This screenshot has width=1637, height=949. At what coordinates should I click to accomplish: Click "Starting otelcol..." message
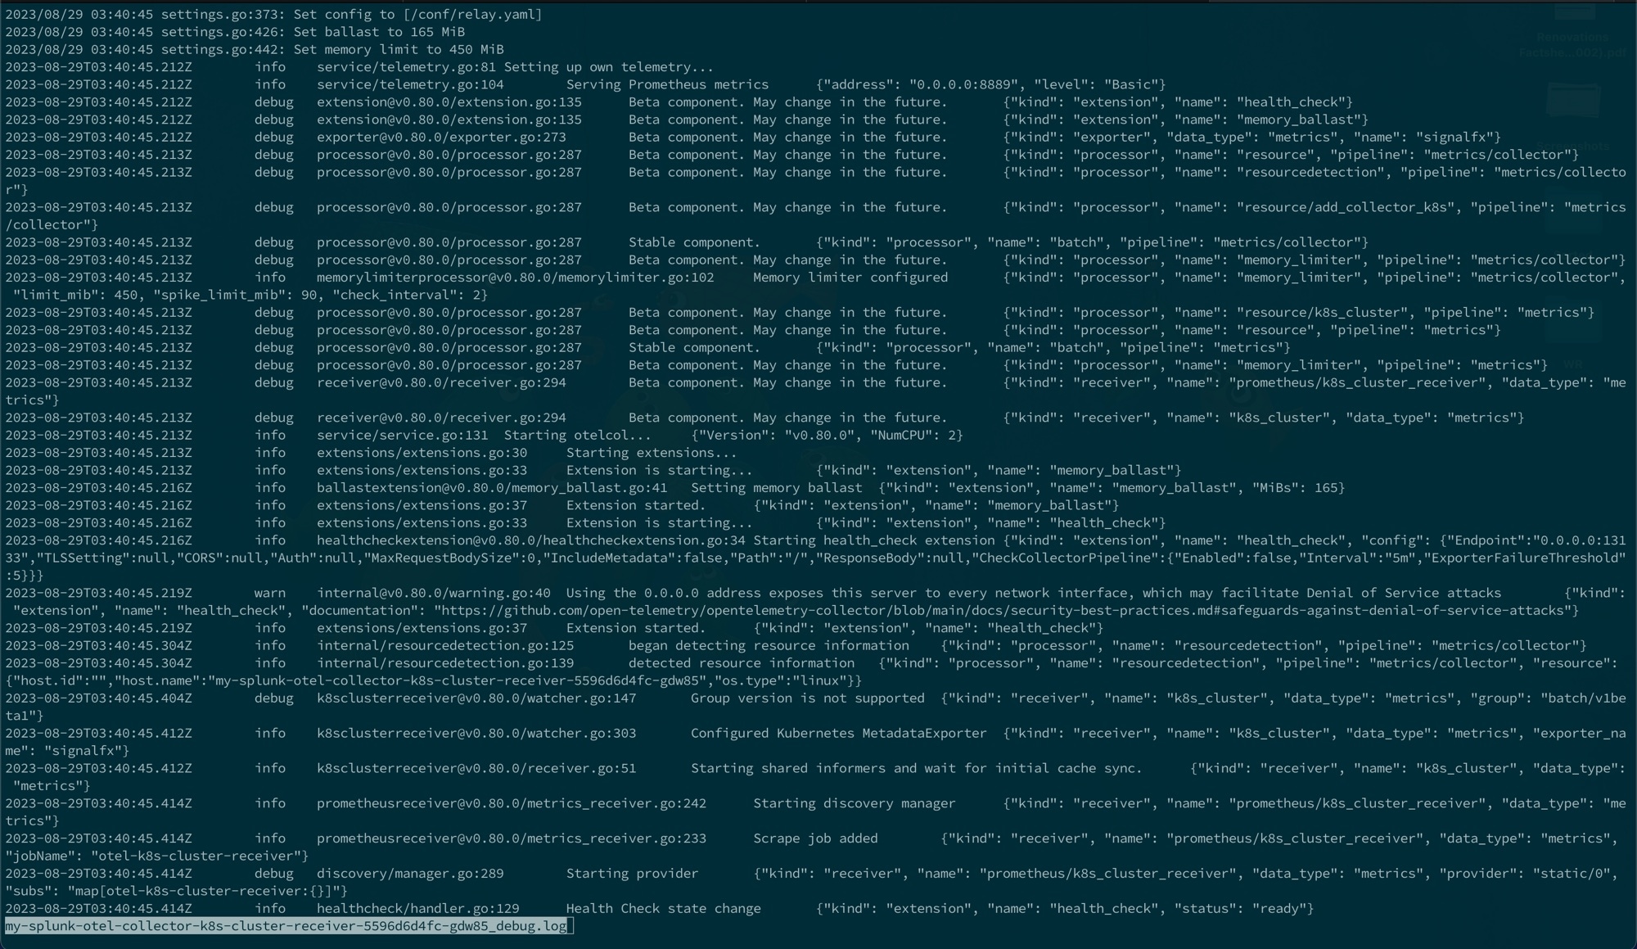coord(578,436)
